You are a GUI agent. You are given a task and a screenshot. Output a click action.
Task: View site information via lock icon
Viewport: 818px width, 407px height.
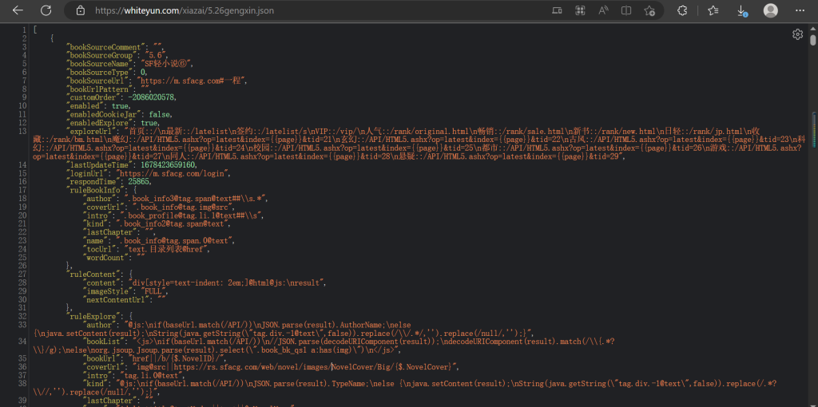pyautogui.click(x=80, y=10)
